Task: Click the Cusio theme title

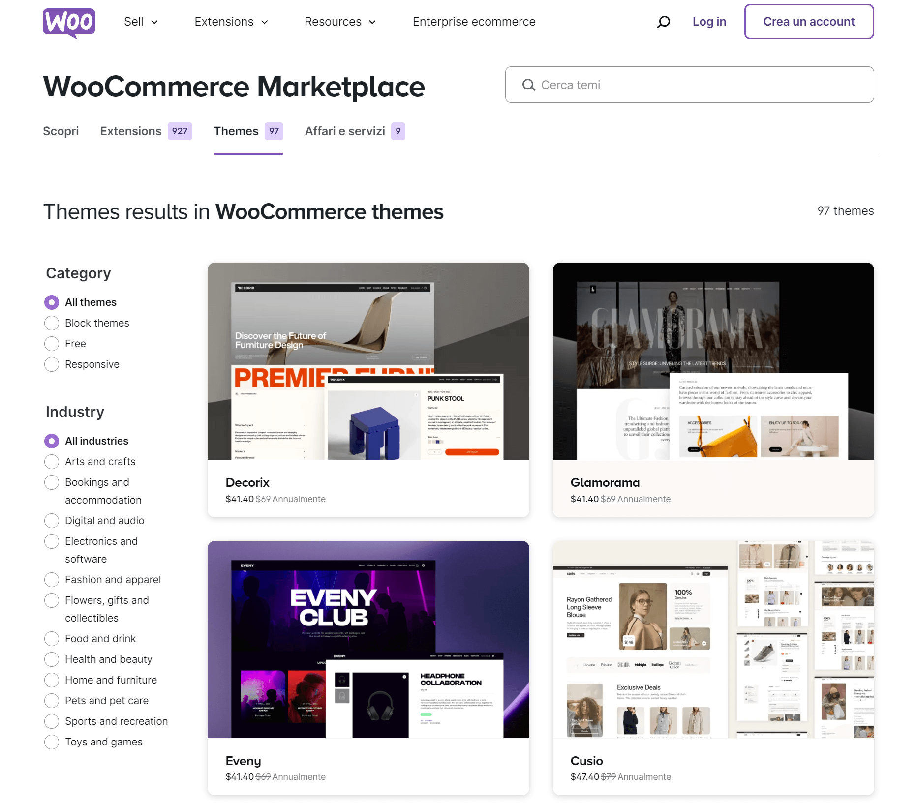Action: (586, 761)
